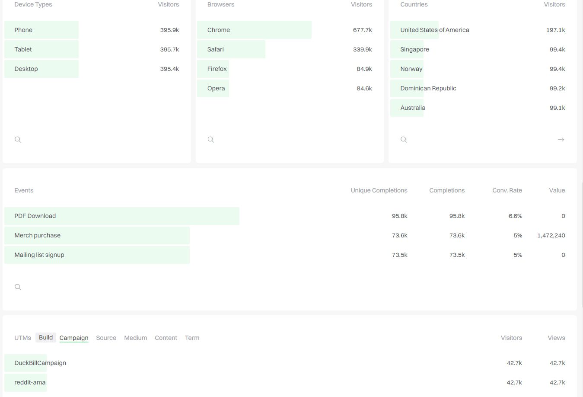Open search in the Countries panel
The height and width of the screenshot is (397, 583).
pos(404,140)
